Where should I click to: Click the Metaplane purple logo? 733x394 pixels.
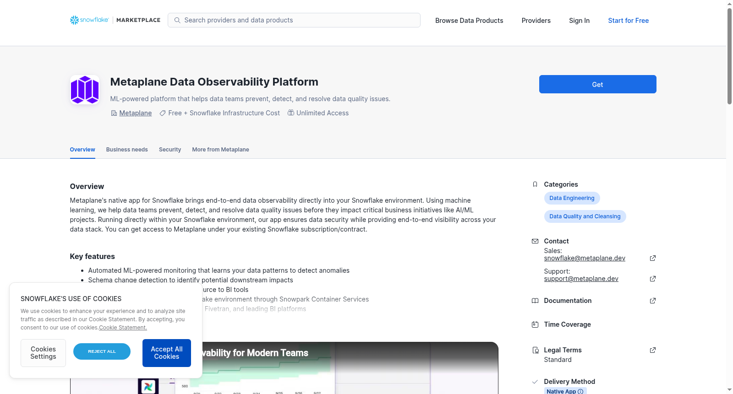pos(85,90)
